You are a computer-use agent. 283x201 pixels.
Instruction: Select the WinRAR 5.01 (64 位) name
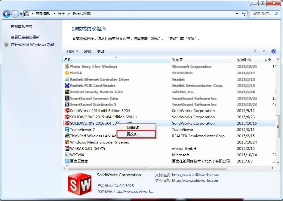point(88,148)
